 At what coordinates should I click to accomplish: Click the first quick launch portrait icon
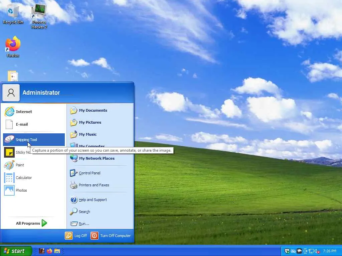(42, 251)
